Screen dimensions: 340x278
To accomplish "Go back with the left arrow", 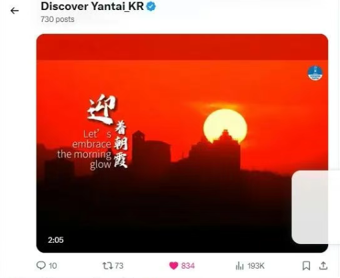I will (15, 11).
